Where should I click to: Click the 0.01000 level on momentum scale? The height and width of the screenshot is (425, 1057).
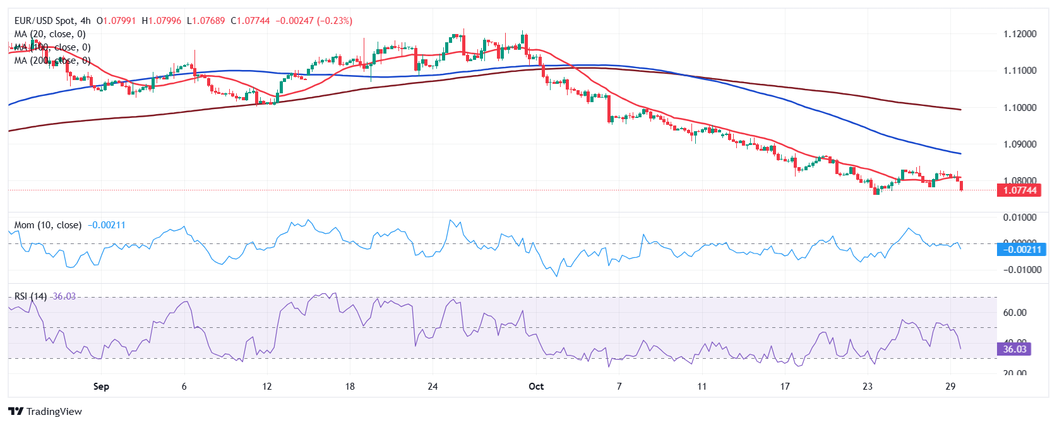click(1020, 218)
